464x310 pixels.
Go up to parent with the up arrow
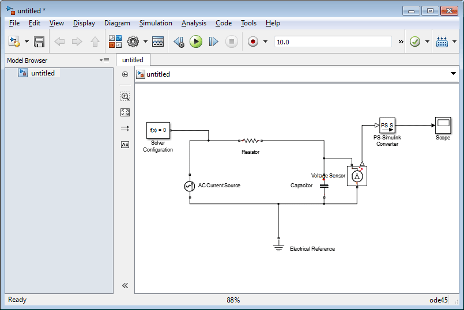(95, 41)
